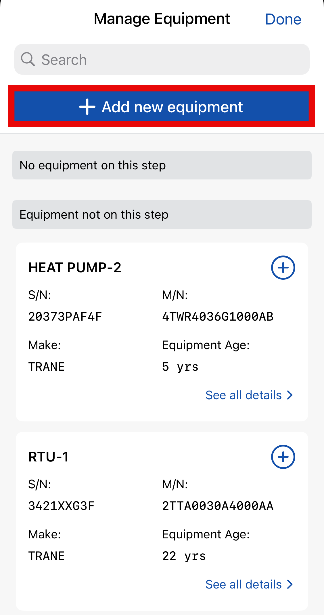The width and height of the screenshot is (324, 615).
Task: See all details for RTU-1
Action: click(x=244, y=584)
